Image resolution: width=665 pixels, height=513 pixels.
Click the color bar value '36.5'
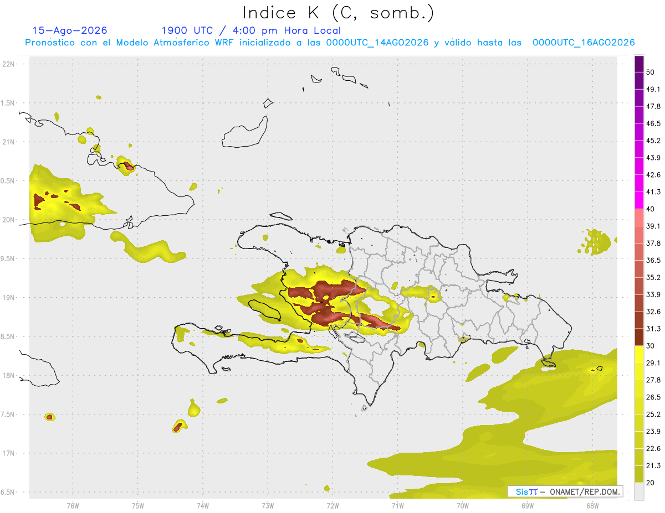click(653, 260)
